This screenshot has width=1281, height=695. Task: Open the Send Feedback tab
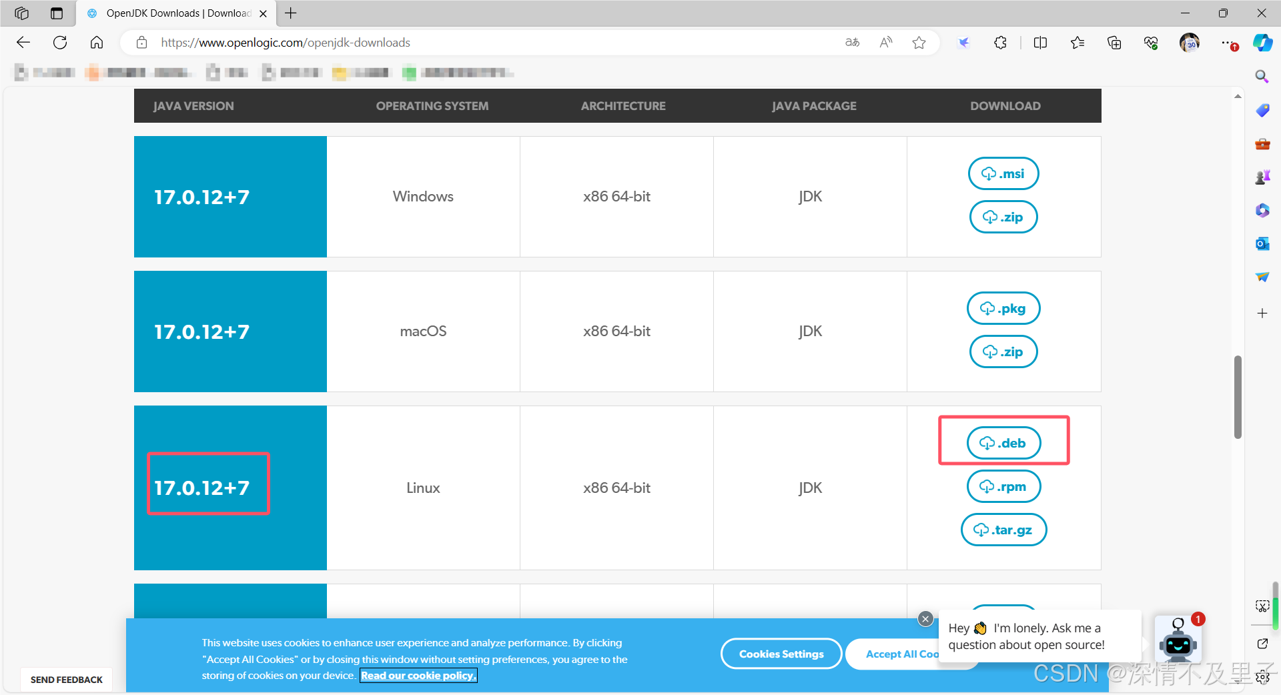67,680
